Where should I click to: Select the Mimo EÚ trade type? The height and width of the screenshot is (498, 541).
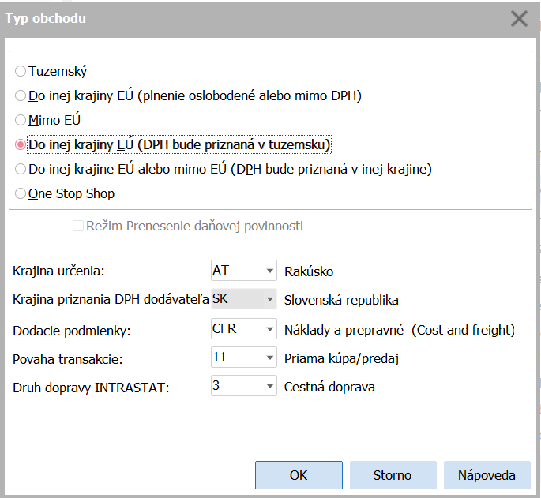click(21, 120)
